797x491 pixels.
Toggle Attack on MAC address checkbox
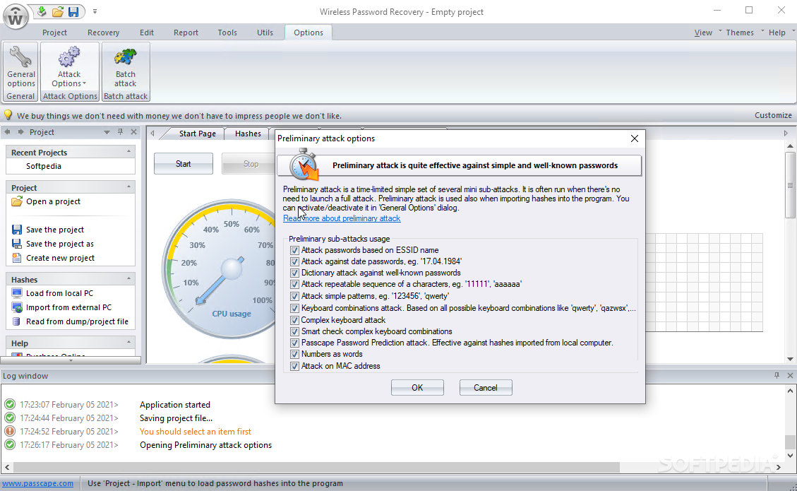click(x=294, y=366)
